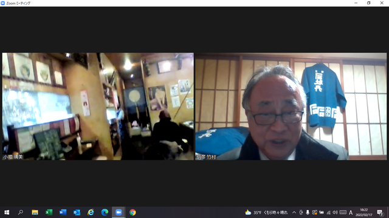Open Microsoft Edge from the taskbar
389x218 pixels.
tap(105, 213)
